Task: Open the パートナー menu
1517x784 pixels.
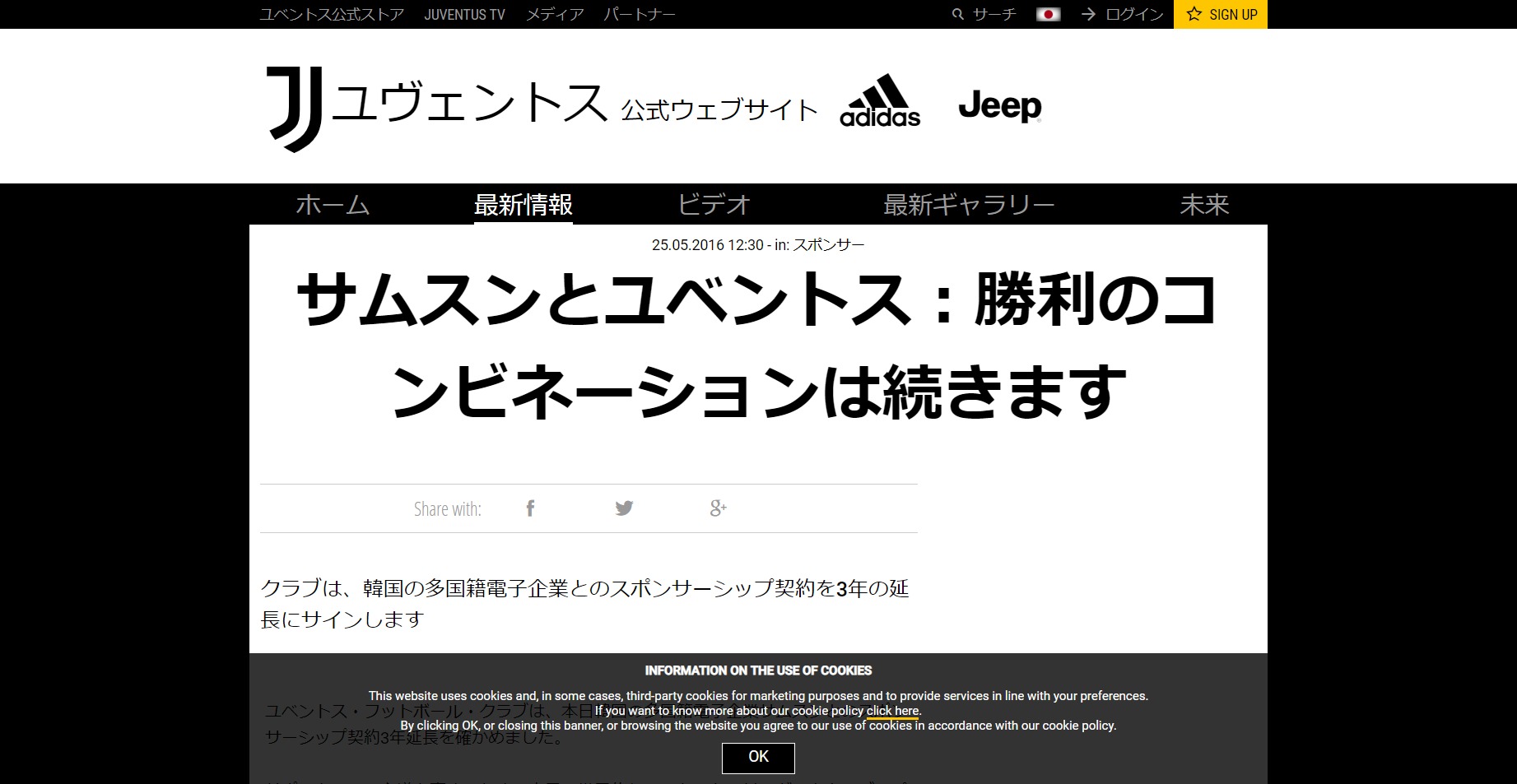Action: (x=640, y=14)
